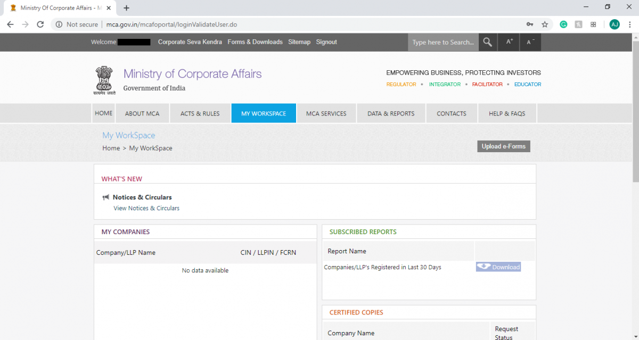
Task: Open the Grammarly extension icon
Action: click(563, 24)
